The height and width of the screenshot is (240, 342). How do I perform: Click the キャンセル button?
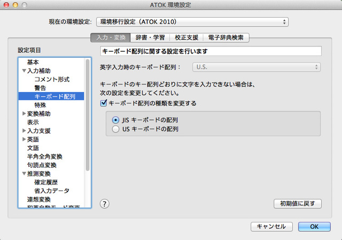point(271,227)
